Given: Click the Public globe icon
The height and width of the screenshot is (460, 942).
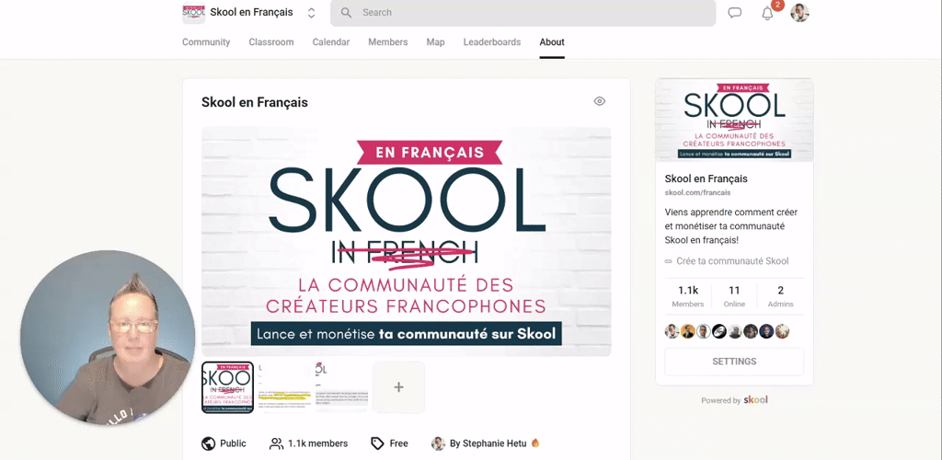Looking at the screenshot, I should 209,443.
